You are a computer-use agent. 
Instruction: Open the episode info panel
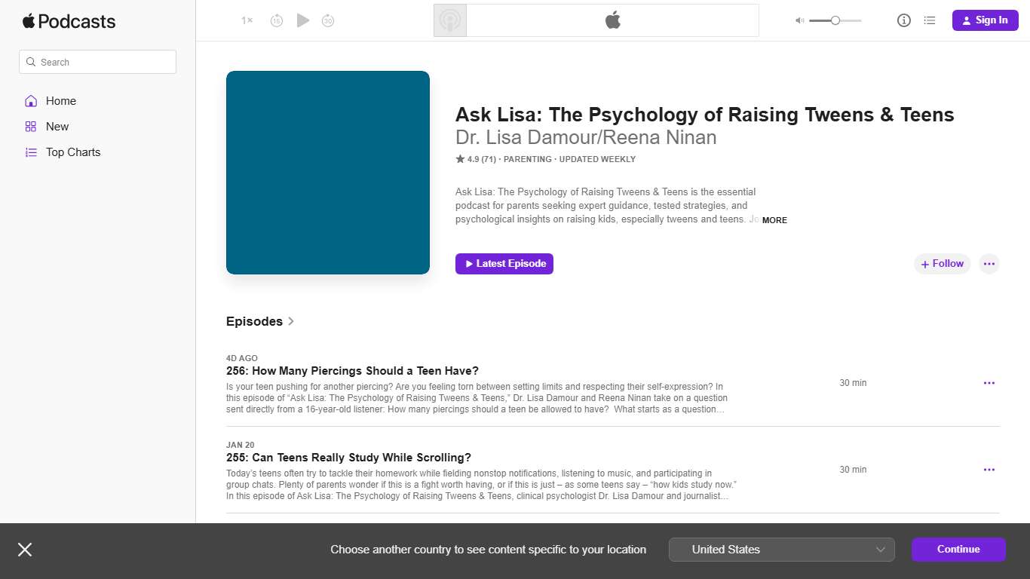click(x=903, y=20)
